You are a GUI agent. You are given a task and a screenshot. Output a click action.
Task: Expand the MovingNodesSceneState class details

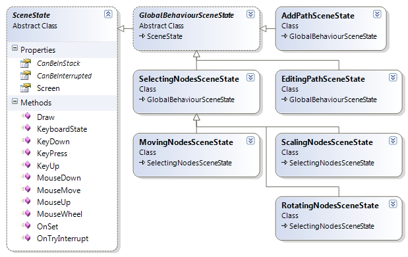point(250,141)
